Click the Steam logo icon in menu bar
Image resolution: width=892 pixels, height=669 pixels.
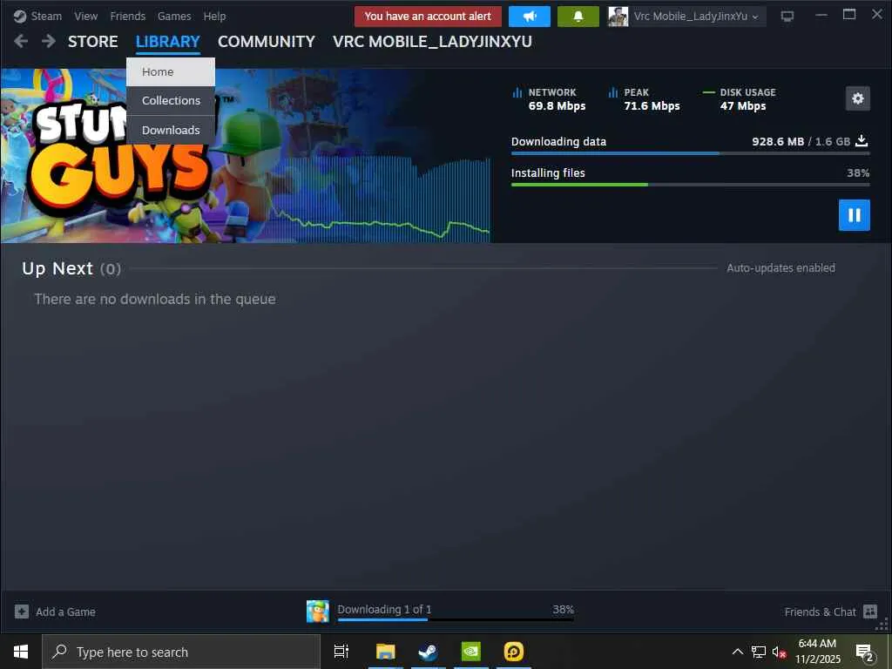(x=20, y=17)
